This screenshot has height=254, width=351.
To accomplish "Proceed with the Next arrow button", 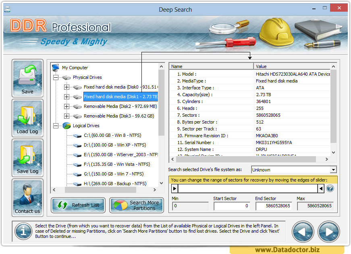I will 328,231.
